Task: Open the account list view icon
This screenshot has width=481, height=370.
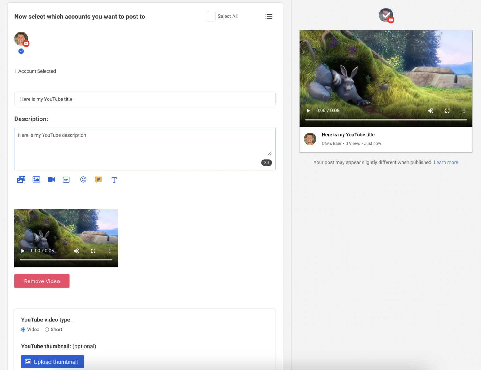Action: point(269,17)
